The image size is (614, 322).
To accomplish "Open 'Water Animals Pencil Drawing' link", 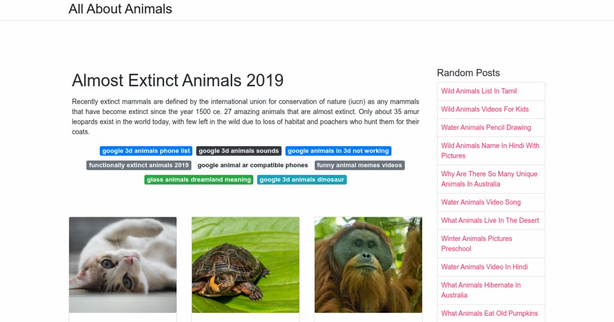I will [x=486, y=127].
